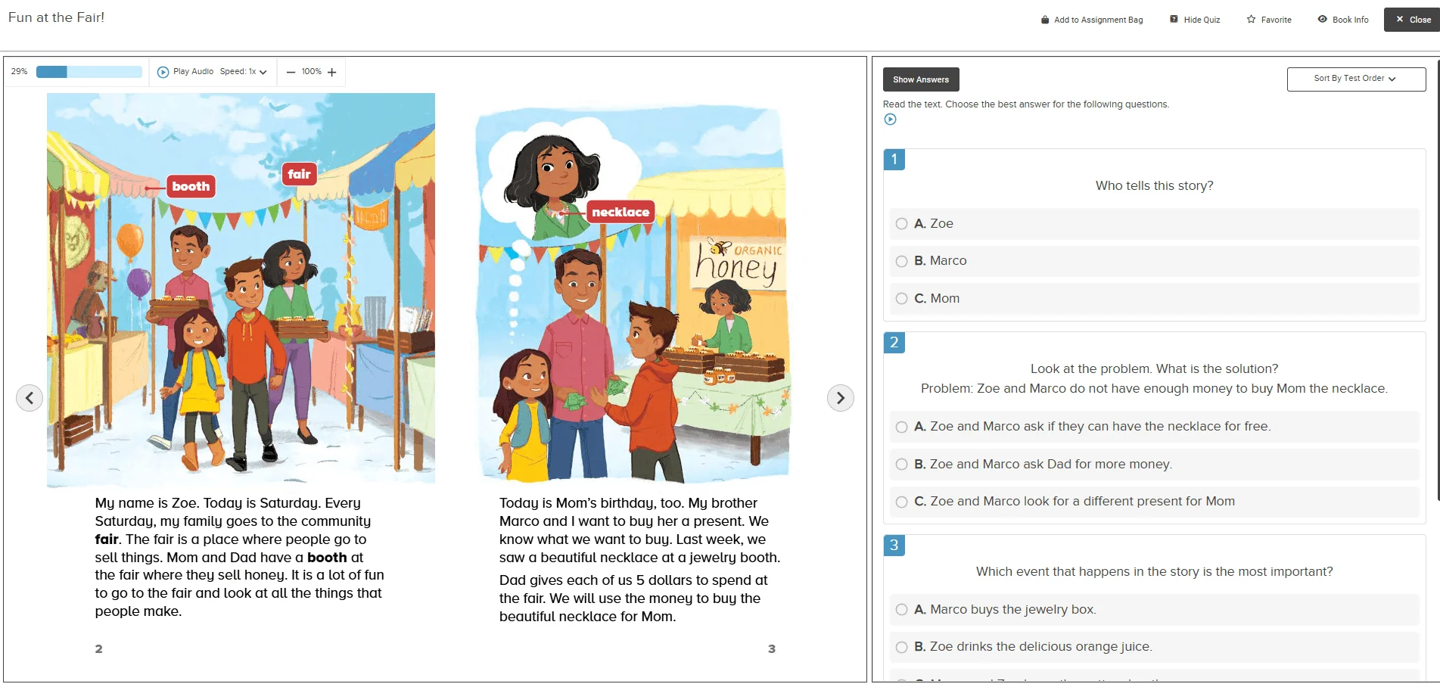Zoom out with the minus icon

291,72
